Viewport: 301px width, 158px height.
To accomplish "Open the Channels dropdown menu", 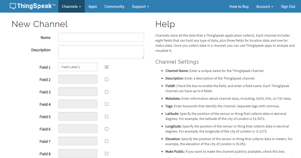I will pyautogui.click(x=71, y=7).
